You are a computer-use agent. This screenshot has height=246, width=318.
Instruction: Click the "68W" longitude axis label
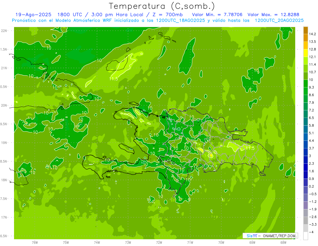[283, 242]
